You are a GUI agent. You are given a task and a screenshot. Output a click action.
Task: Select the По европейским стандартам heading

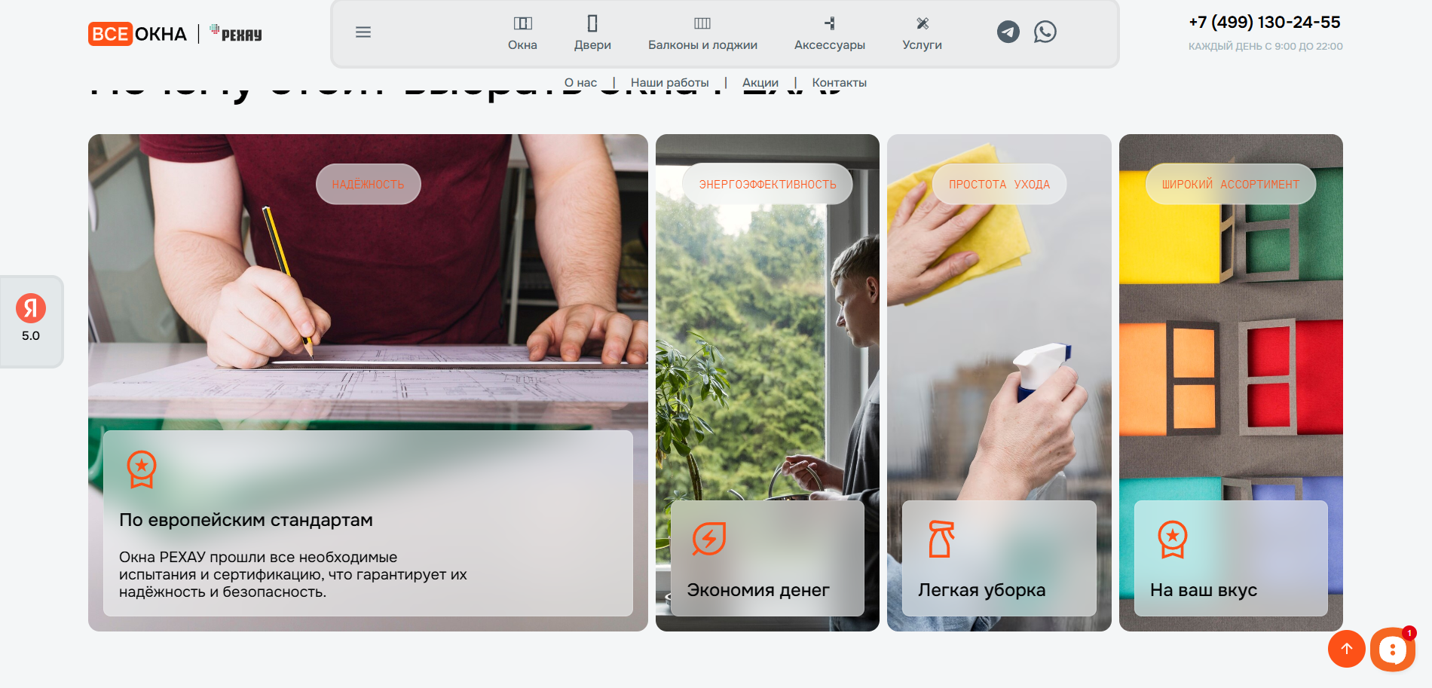pos(246,520)
